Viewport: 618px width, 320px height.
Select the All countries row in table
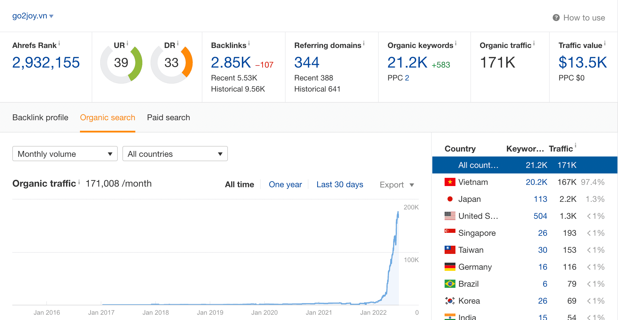click(525, 165)
